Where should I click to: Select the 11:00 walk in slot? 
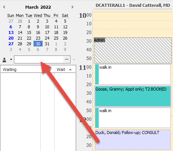click(133, 74)
